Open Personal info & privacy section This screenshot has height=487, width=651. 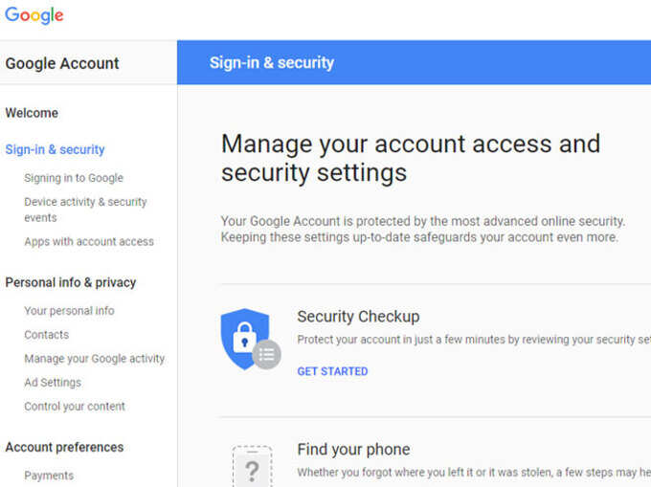71,282
